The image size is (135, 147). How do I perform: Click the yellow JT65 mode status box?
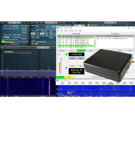click(x=69, y=77)
